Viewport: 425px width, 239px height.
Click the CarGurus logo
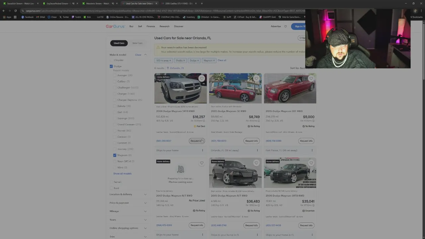pos(115,26)
